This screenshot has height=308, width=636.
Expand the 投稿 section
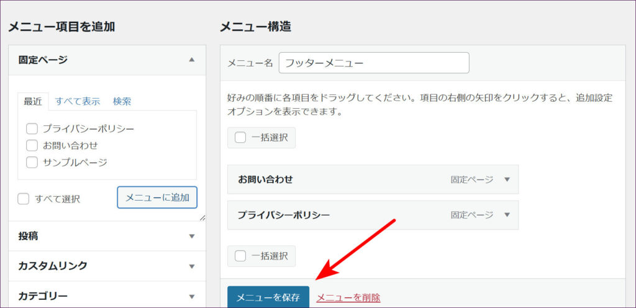191,236
